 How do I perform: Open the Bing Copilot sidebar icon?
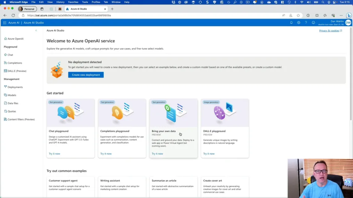coord(349,15)
